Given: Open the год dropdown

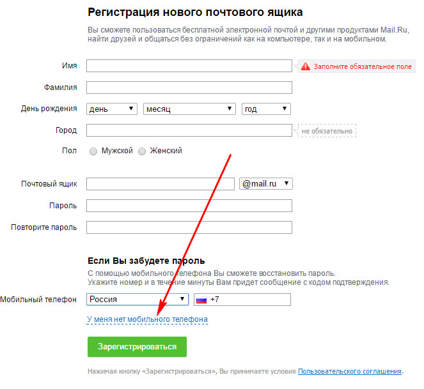Looking at the screenshot, I should tap(266, 109).
